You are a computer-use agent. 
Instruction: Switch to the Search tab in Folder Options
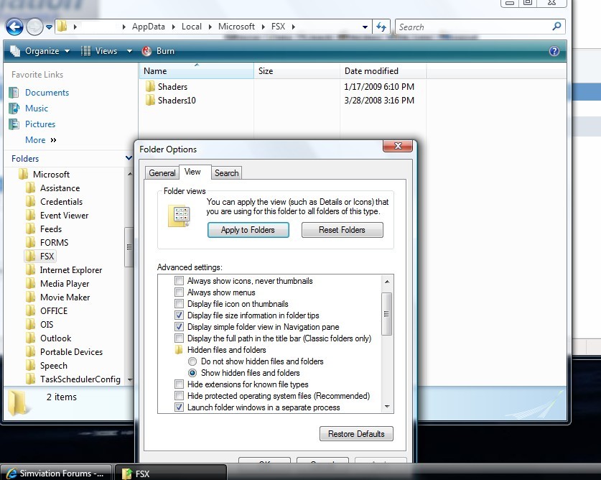point(226,173)
